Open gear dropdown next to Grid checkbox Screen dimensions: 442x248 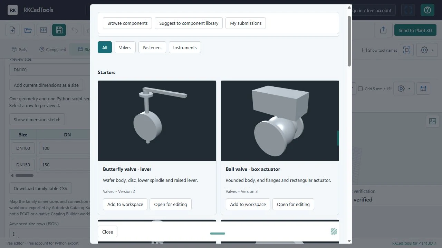(x=404, y=89)
